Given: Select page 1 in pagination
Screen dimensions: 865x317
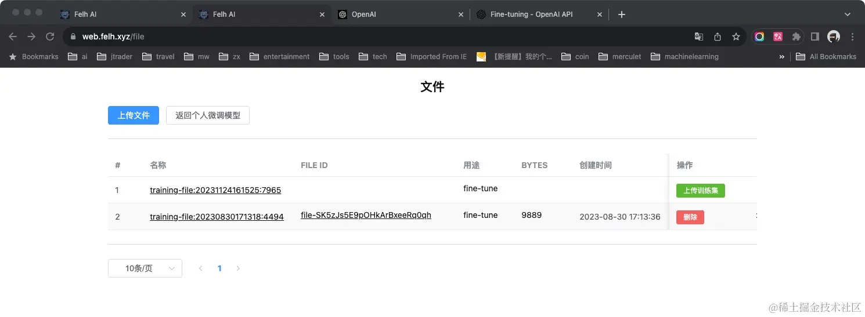Looking at the screenshot, I should pos(219,268).
